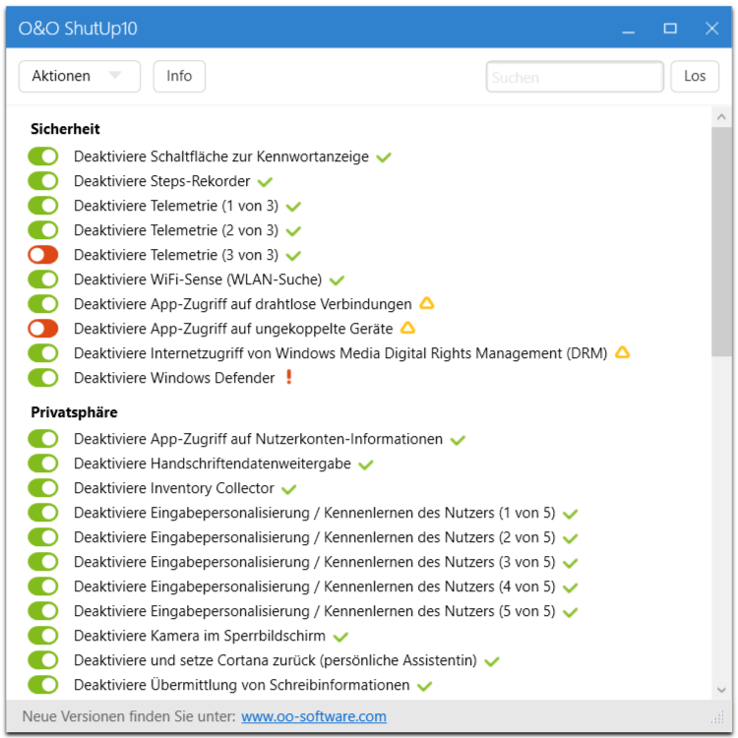Click green checkmark beside Eingabepersonalisierung (2 von 5)
This screenshot has height=738, width=738.
(570, 538)
